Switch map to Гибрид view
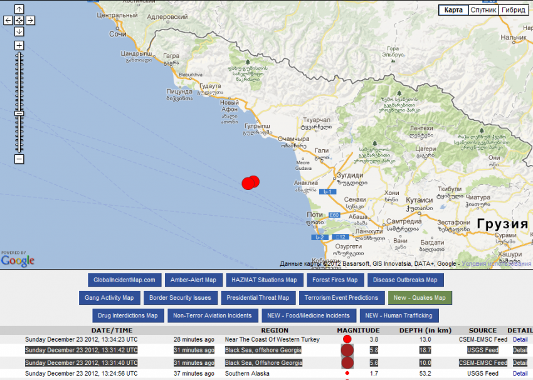The height and width of the screenshot is (380, 533). point(513,10)
